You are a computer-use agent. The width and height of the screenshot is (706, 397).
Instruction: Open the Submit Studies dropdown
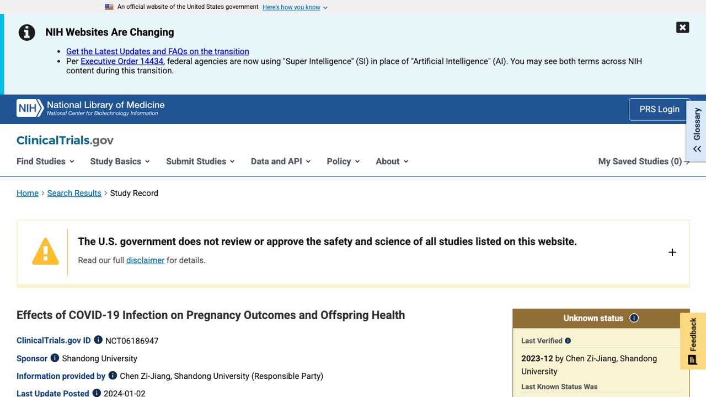click(200, 162)
